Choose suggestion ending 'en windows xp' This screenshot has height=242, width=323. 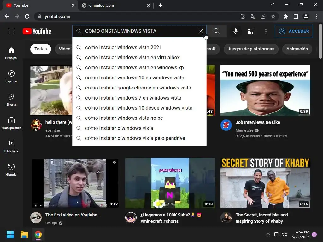[x=139, y=67]
